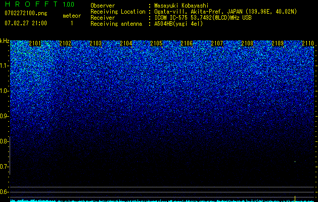Click the 2106 time marker
Screen dimensions: 318x202
pos(187,43)
